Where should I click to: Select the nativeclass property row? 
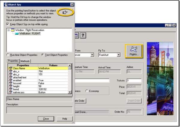tap(38, 92)
